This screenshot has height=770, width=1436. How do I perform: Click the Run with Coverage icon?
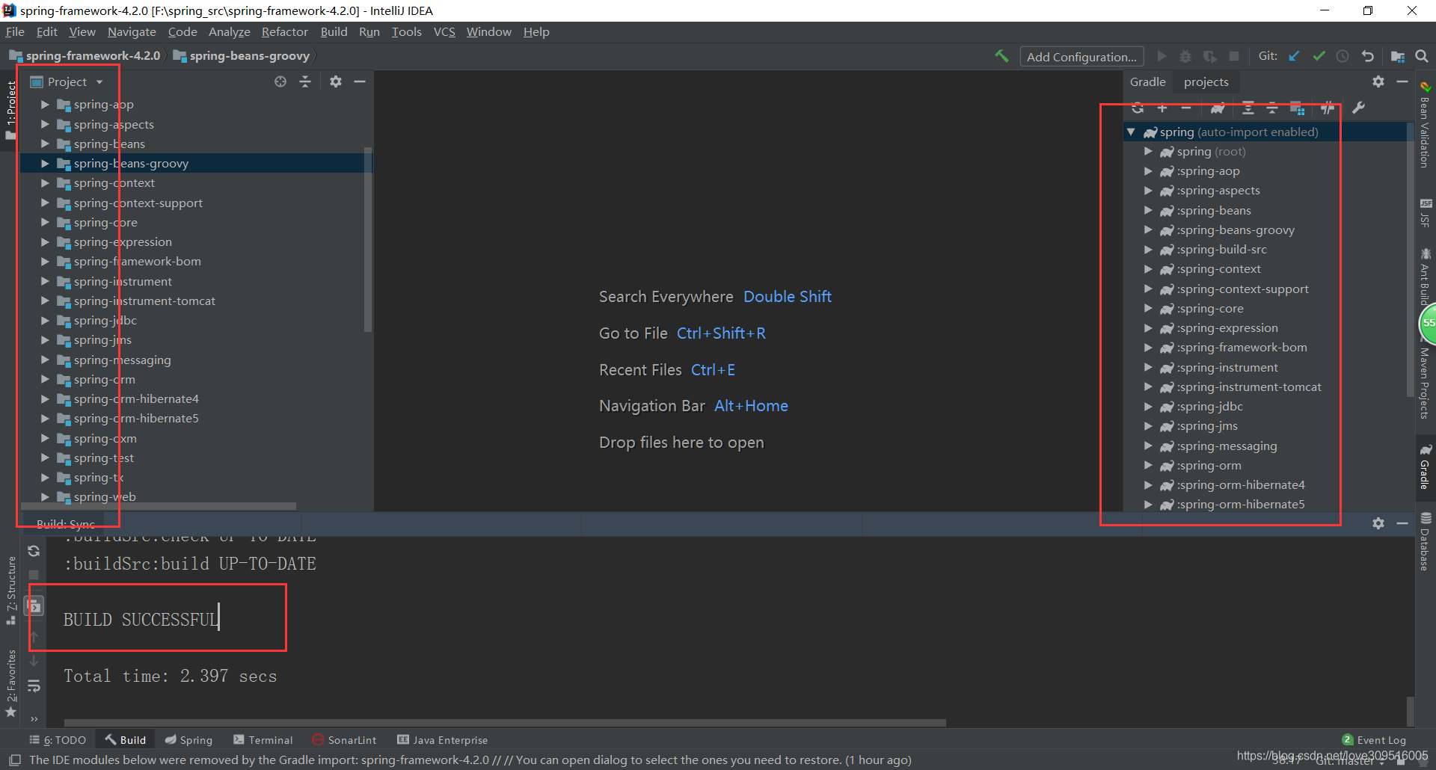pos(1209,56)
